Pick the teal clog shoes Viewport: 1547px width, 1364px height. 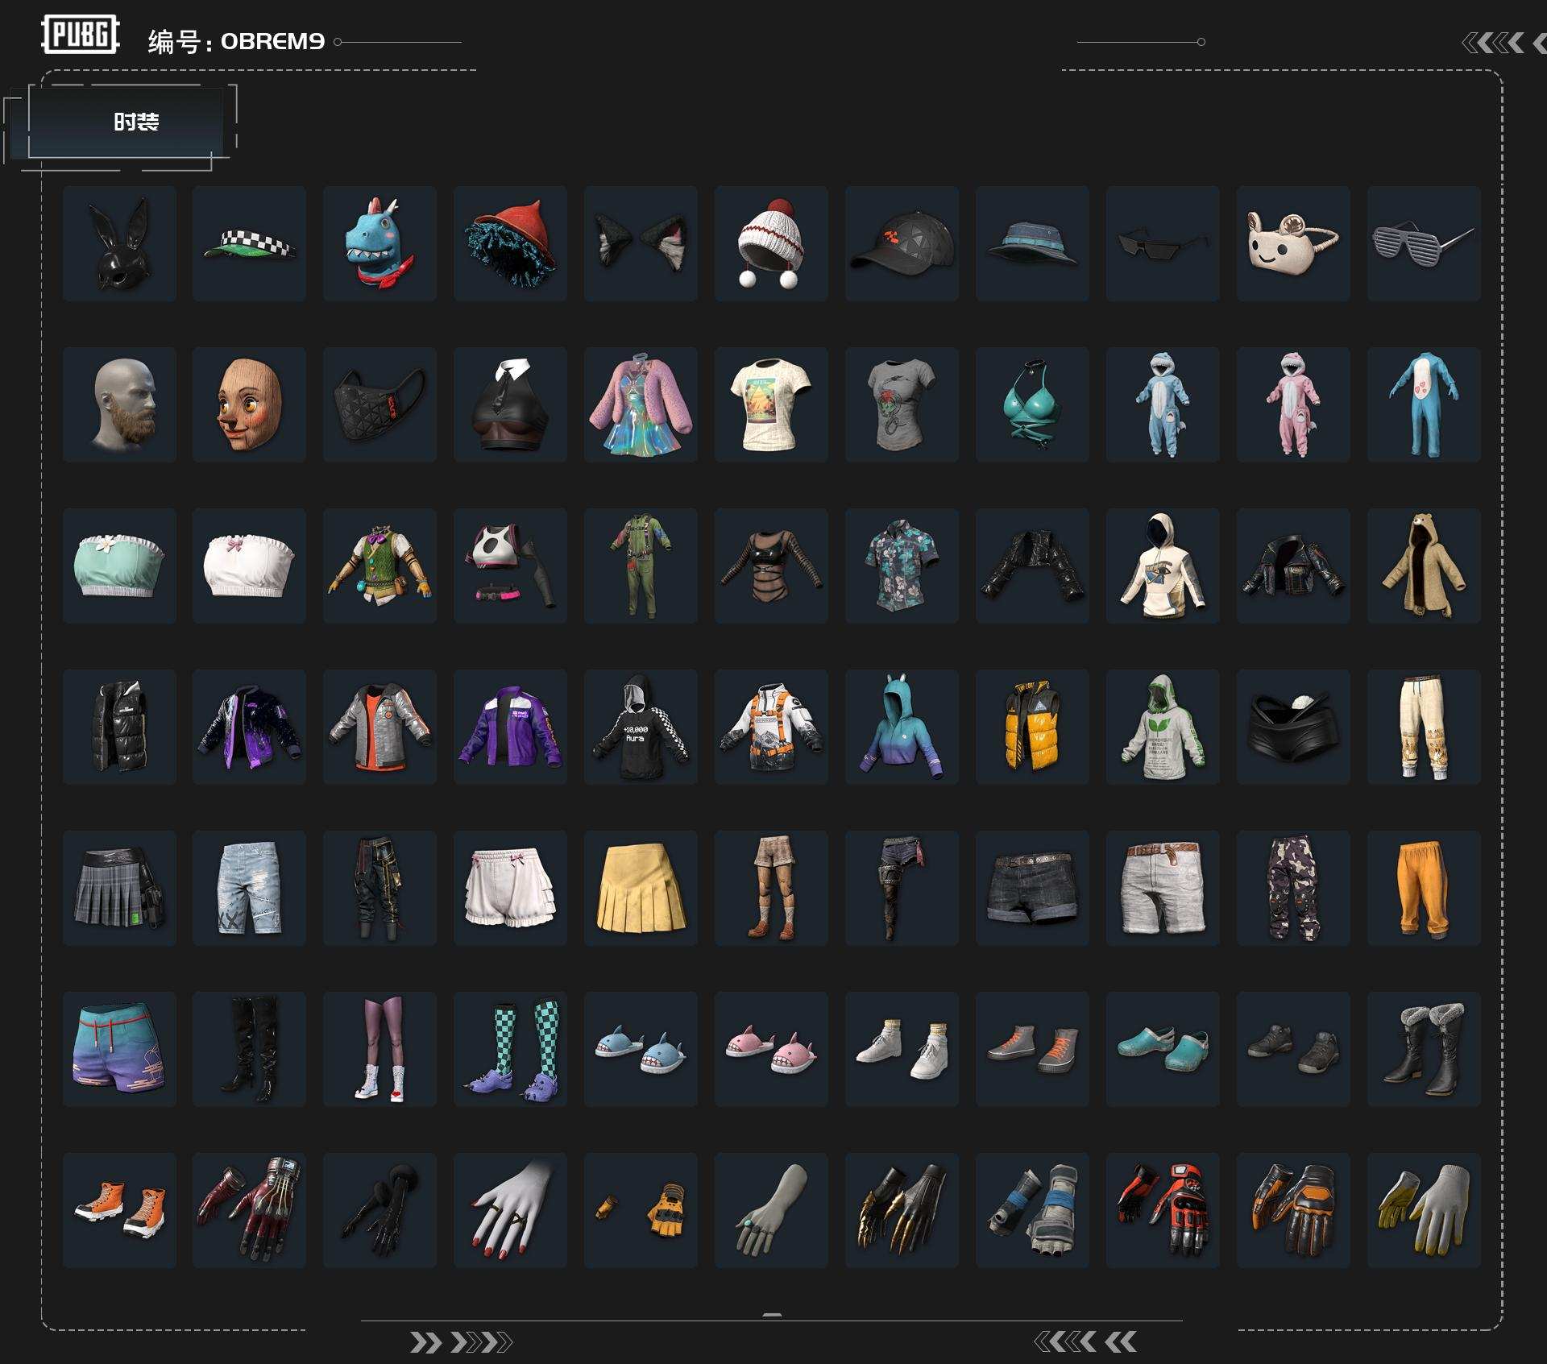click(1163, 1049)
